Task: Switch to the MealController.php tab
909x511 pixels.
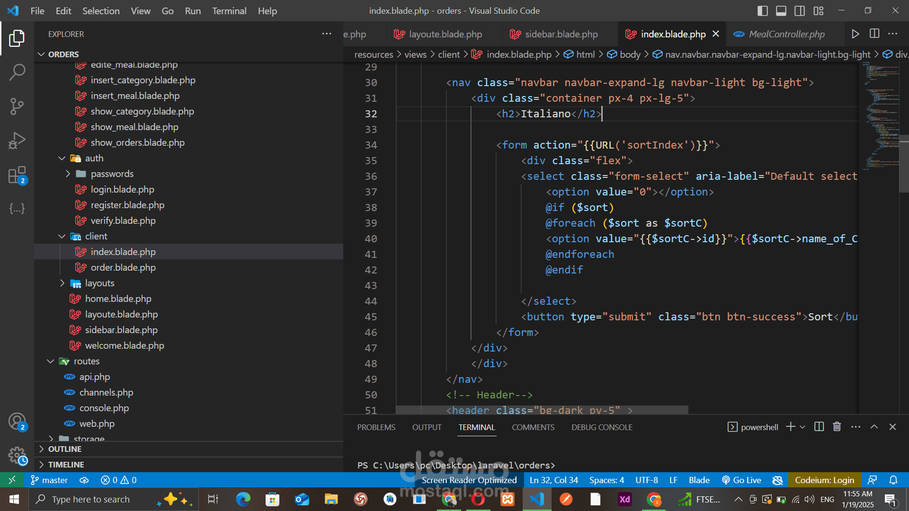Action: [786, 34]
